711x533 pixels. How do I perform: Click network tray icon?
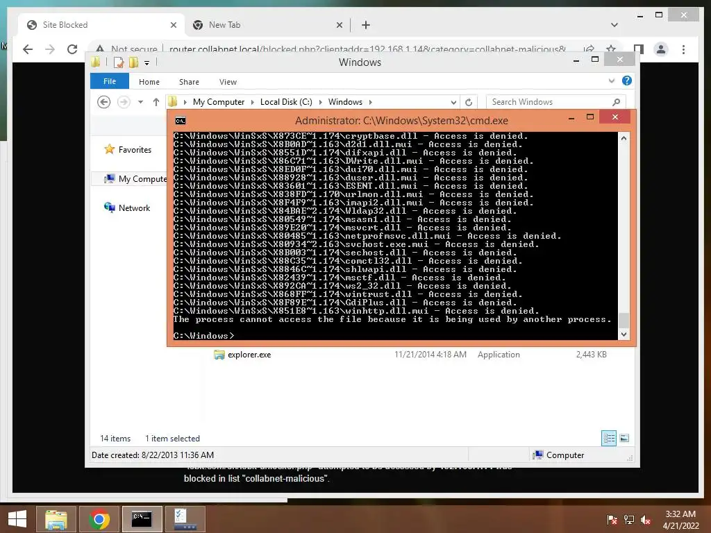pyautogui.click(x=629, y=520)
